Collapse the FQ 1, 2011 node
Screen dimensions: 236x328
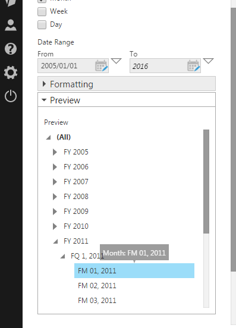pos(63,256)
